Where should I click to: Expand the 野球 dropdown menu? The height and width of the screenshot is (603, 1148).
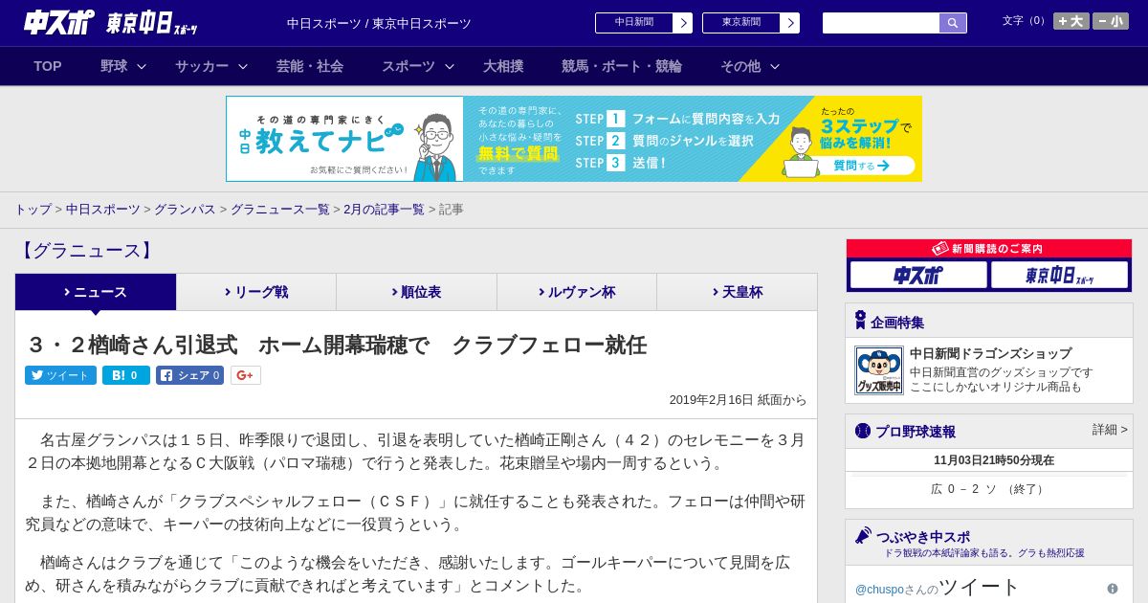click(x=123, y=66)
